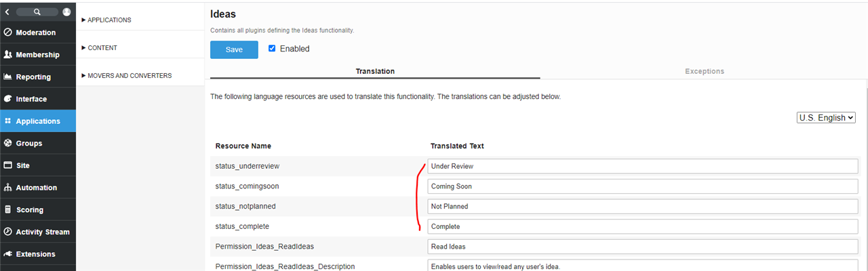
Task: Click the Moderation sidebar icon
Action: [8, 33]
